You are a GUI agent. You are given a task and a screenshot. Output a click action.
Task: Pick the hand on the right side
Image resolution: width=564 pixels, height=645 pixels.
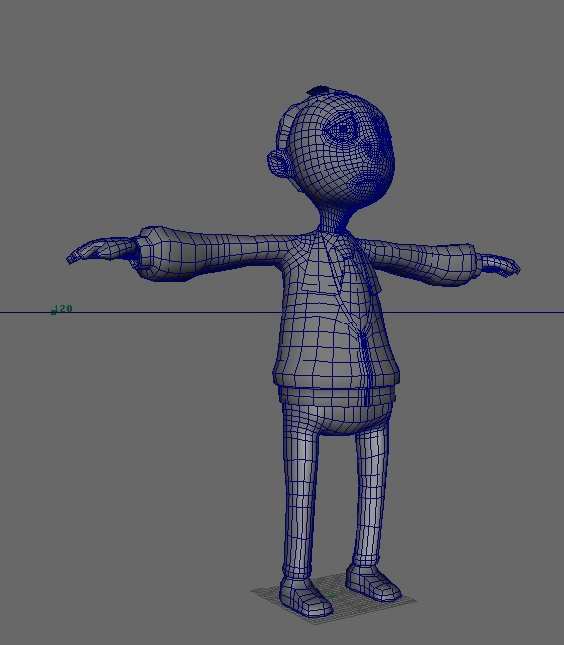pos(500,265)
